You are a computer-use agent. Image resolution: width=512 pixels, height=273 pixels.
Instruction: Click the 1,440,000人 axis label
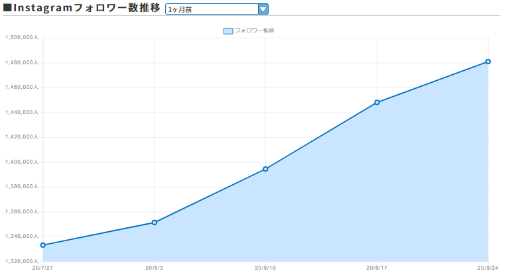[22, 112]
